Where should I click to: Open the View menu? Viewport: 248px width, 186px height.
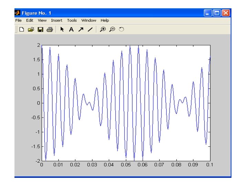(42, 20)
